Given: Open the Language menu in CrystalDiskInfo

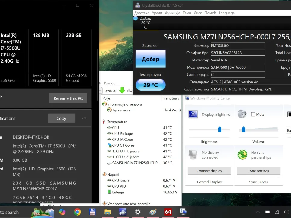Looking at the screenshot, I should 227,13.
